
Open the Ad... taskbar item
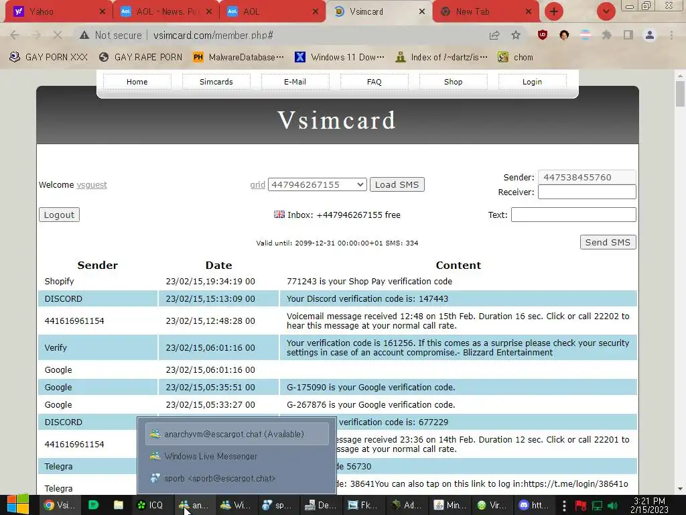point(405,505)
